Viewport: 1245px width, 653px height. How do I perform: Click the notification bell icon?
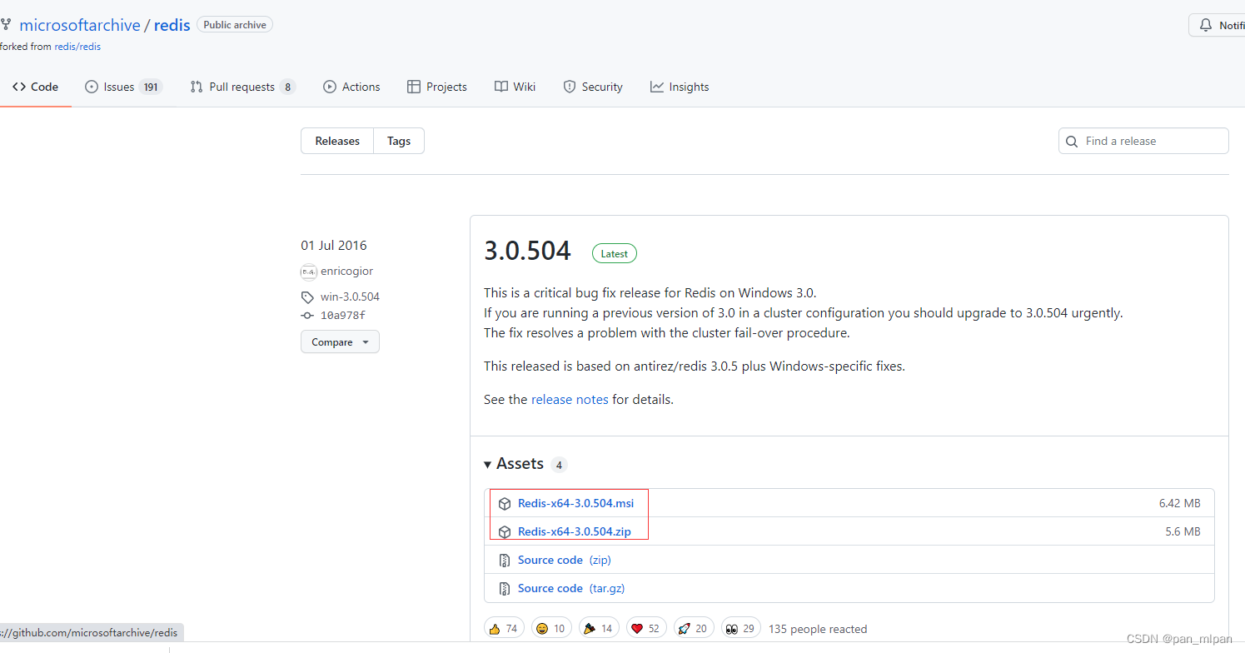click(x=1206, y=26)
